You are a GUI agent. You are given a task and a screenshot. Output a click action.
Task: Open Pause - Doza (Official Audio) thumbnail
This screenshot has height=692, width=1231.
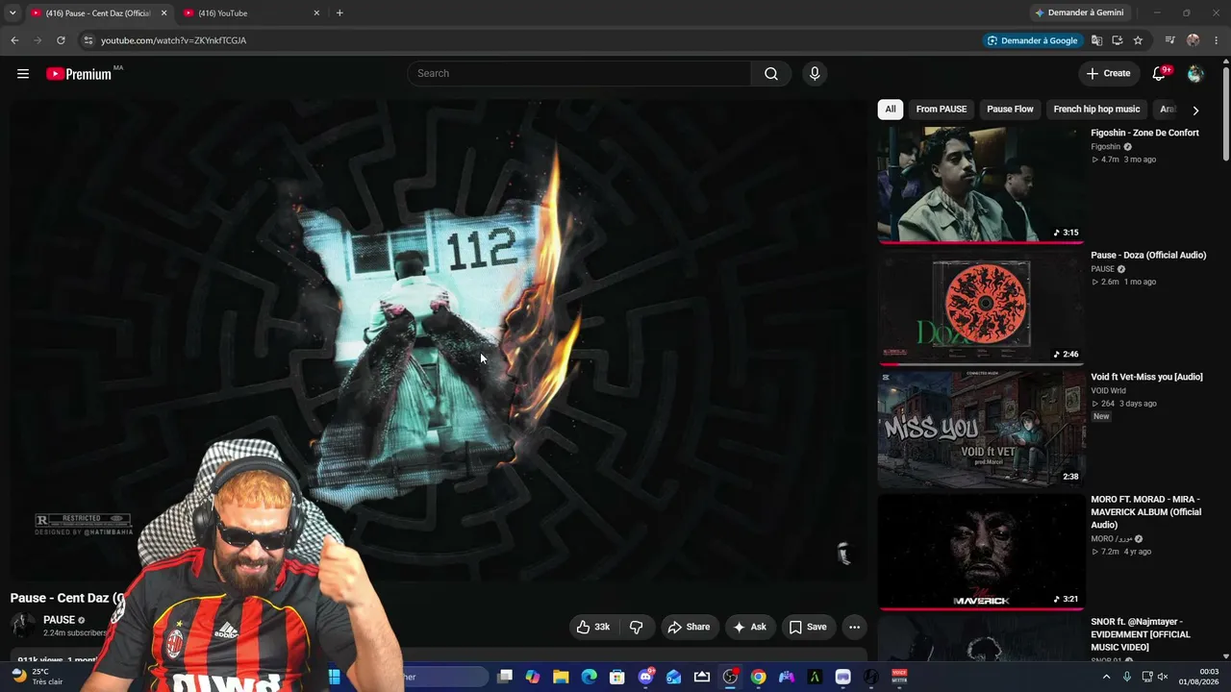981,307
